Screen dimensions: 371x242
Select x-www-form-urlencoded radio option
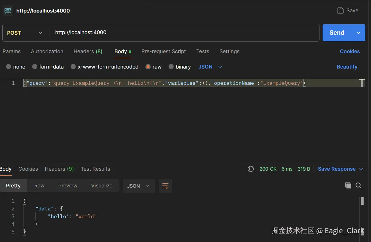pos(73,67)
